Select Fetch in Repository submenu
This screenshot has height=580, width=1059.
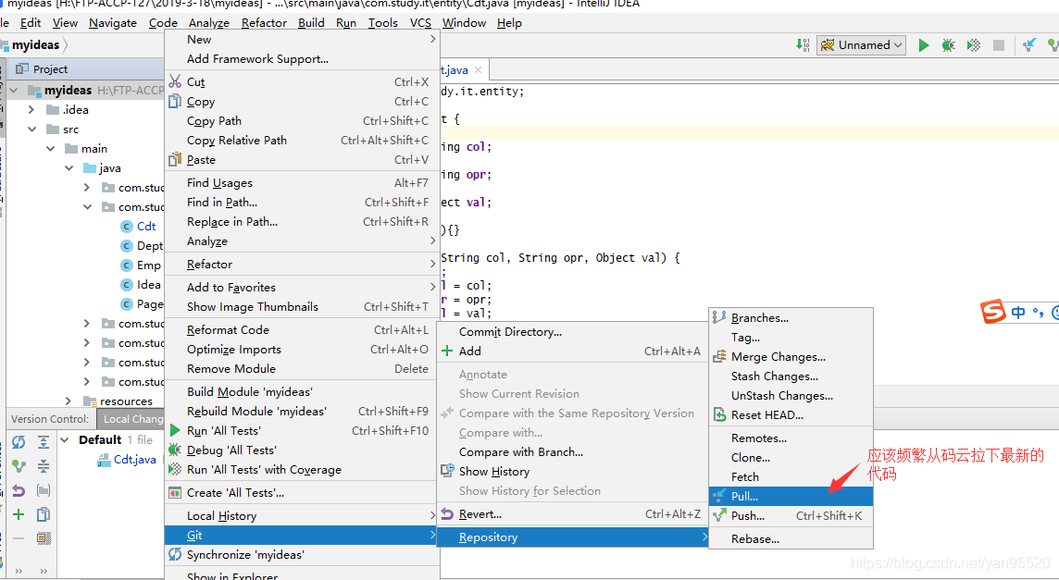tap(791, 476)
